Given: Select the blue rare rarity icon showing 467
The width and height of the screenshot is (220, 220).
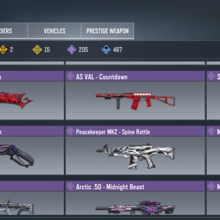Looking at the screenshot, I should [106, 50].
